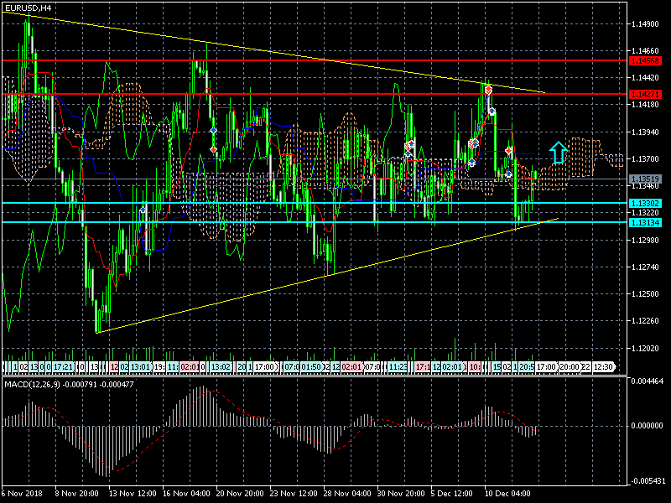Click the red sell arrow left of the cyan arrow
The width and height of the screenshot is (671, 503).
pos(508,151)
